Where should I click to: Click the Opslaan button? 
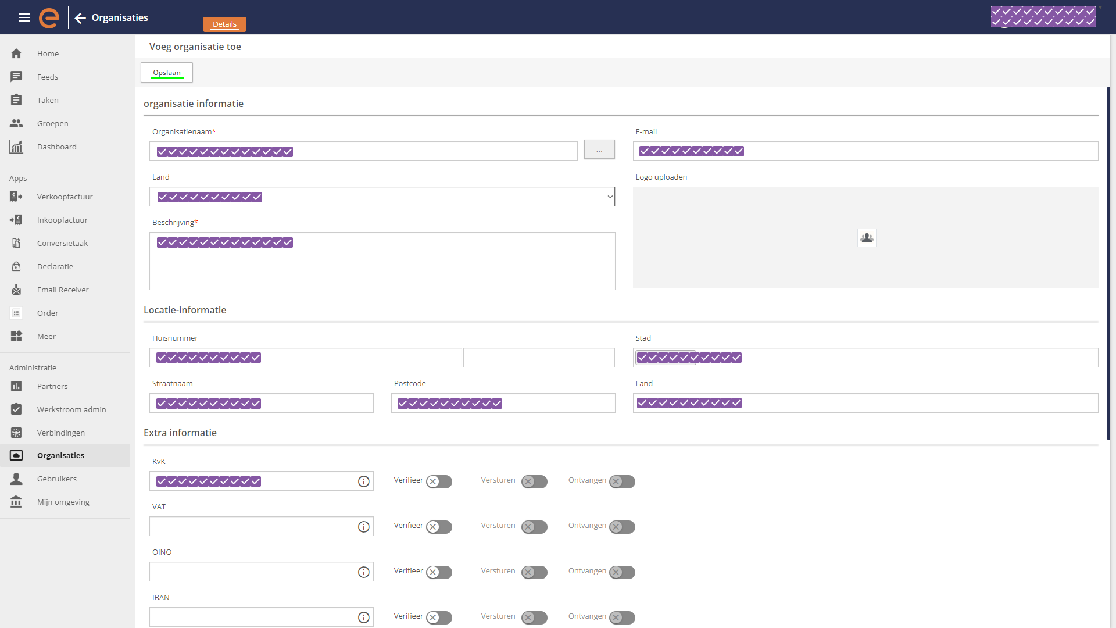point(167,73)
